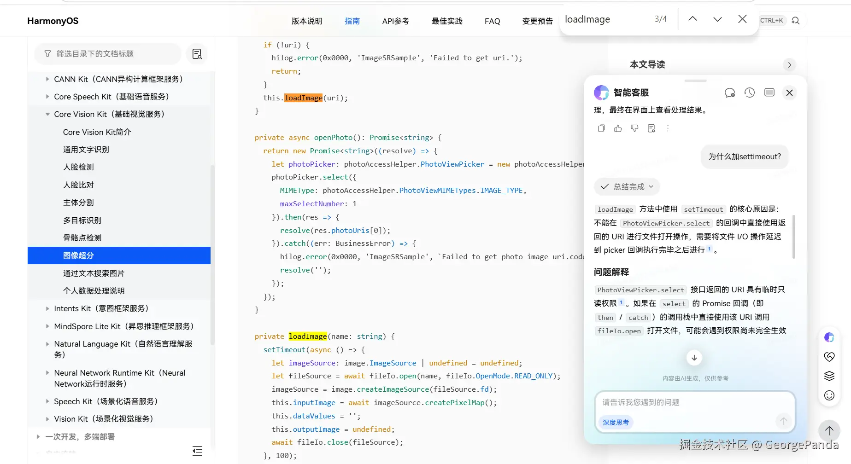Viewport: 851px width, 464px height.
Task: Expand the Speech Kit tree node
Action: click(x=47, y=401)
